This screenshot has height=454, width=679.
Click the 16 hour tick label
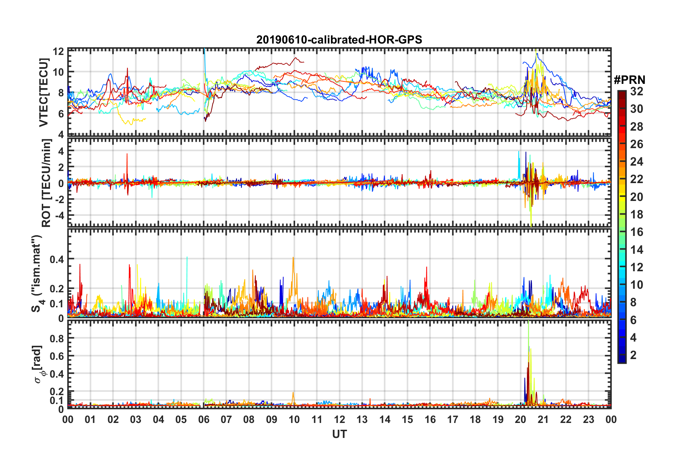pos(430,419)
